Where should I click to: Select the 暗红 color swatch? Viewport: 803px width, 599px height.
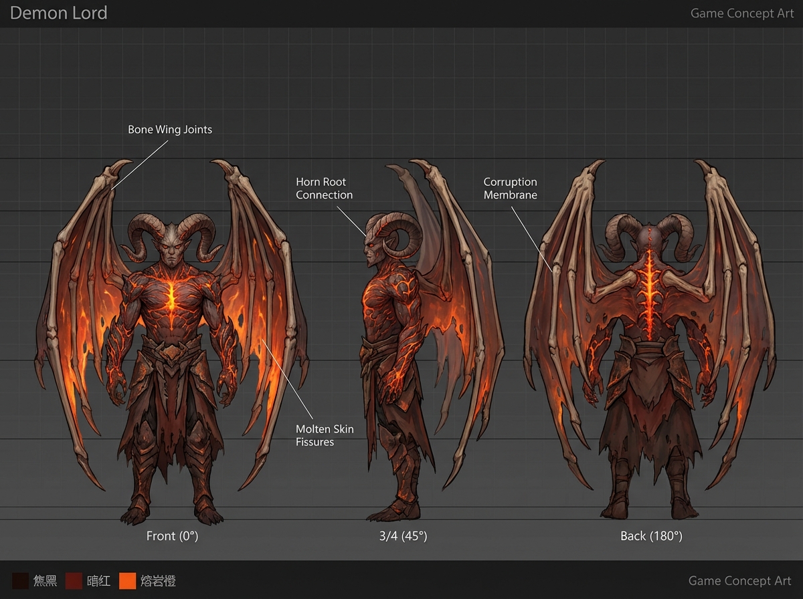pyautogui.click(x=74, y=581)
